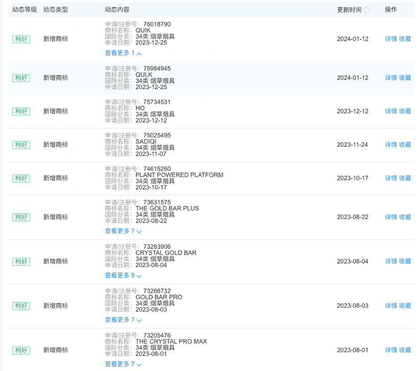Click update time 2023-08-04
Image resolution: width=418 pixels, height=371 pixels.
coord(353,261)
